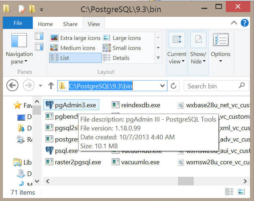This screenshot has height=201, width=254.
Task: Move the layout gallery down one row
Action: [x=158, y=48]
